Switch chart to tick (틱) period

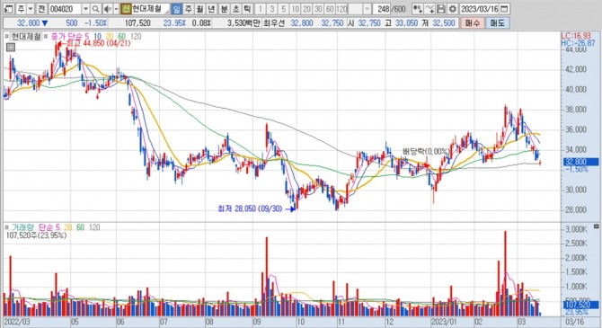248,9
